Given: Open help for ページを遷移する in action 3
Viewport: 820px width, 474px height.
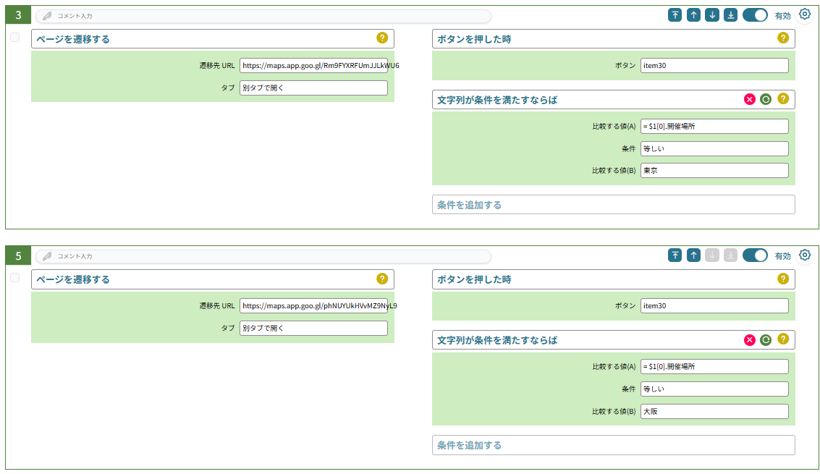Looking at the screenshot, I should (x=382, y=38).
